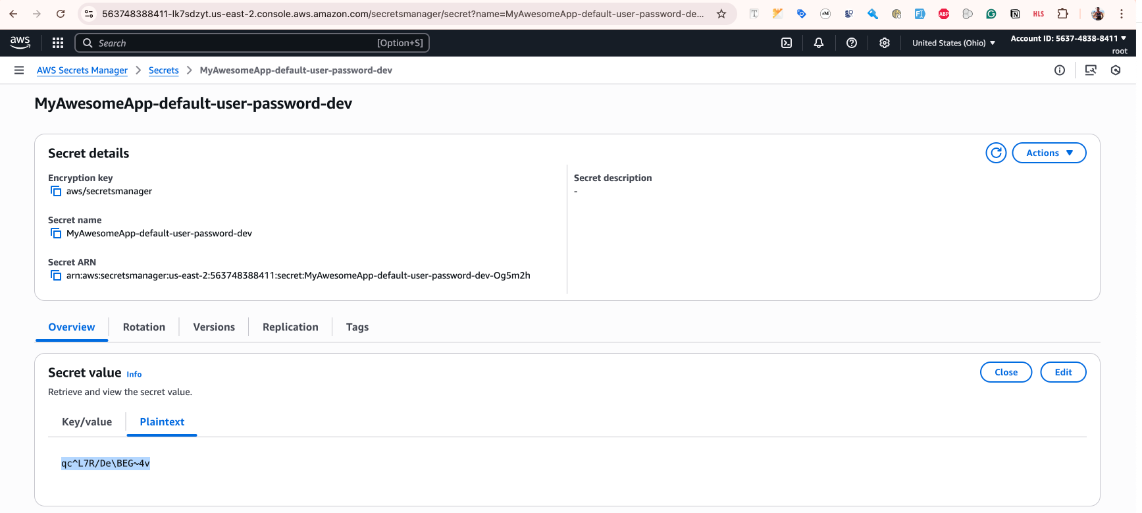Copy the secret ARN
Screen dimensions: 1142x513
point(56,275)
